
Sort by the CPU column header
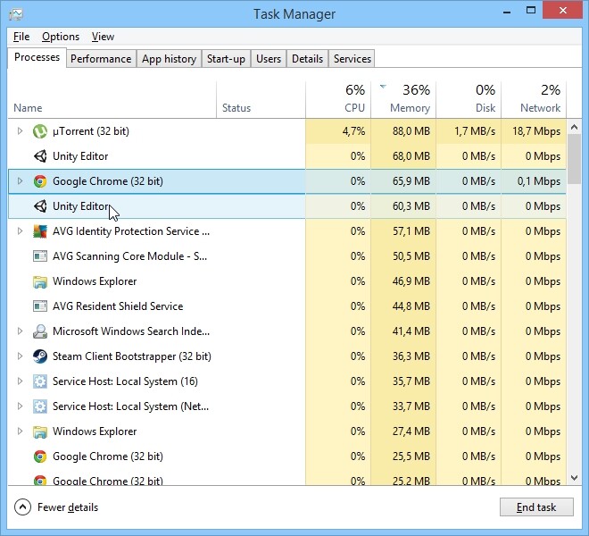(338, 100)
